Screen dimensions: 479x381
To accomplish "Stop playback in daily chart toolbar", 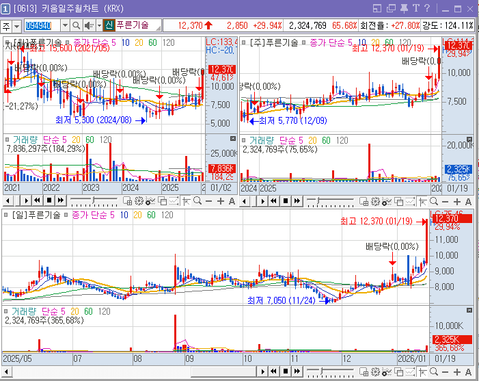I will click(x=286, y=371).
